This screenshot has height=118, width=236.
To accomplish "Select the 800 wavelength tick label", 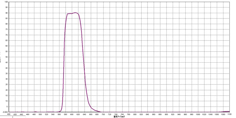I will (135, 115).
